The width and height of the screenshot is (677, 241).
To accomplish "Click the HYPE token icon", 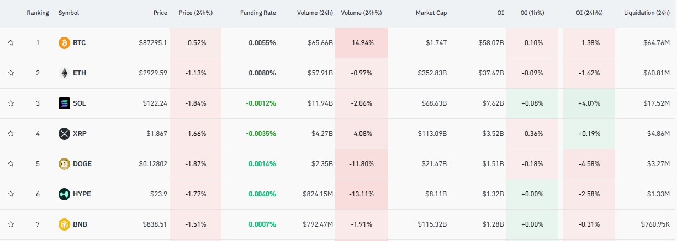I will point(64,194).
